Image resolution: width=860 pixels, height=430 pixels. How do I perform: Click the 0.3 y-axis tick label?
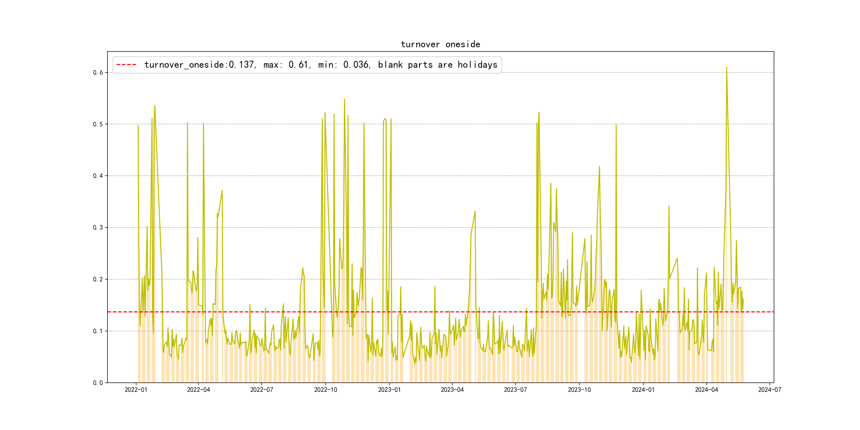98,228
